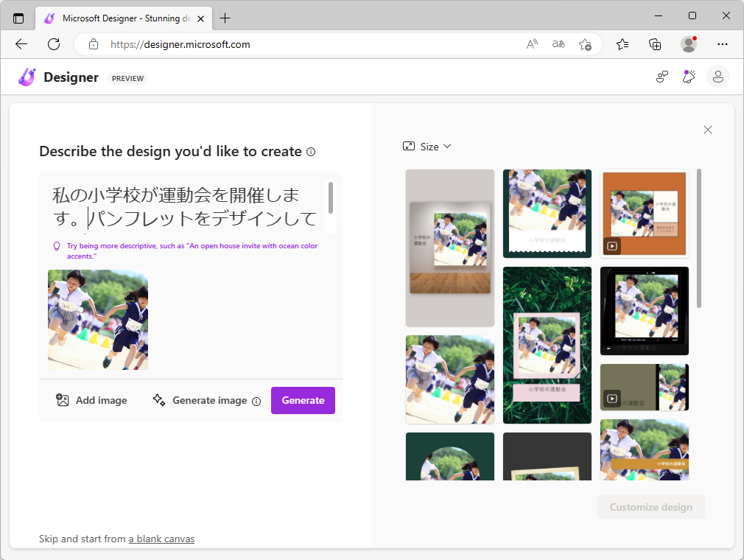Image resolution: width=744 pixels, height=560 pixels.
Task: Click the Add image icon
Action: pos(63,399)
